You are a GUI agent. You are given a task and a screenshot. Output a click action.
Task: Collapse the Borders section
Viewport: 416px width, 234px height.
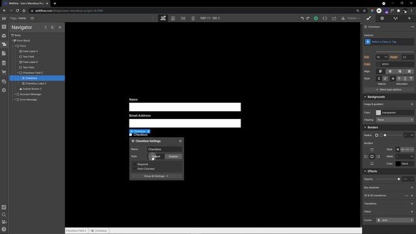click(365, 127)
